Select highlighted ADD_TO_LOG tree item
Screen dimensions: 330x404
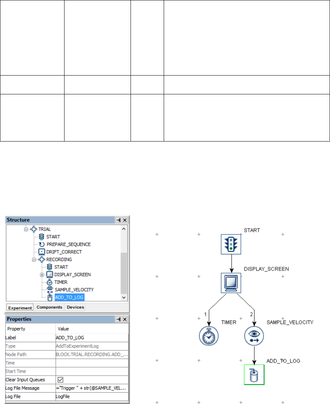pyautogui.click(x=69, y=297)
